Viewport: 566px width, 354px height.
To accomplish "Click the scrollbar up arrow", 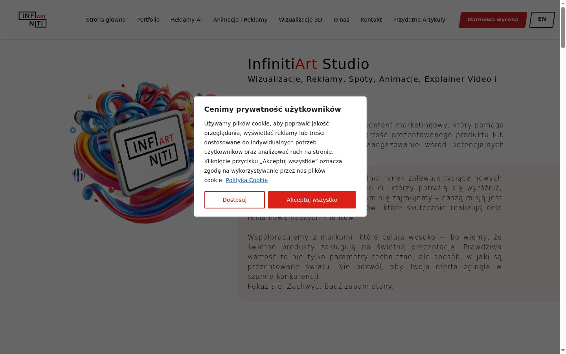I will tap(563, 3).
